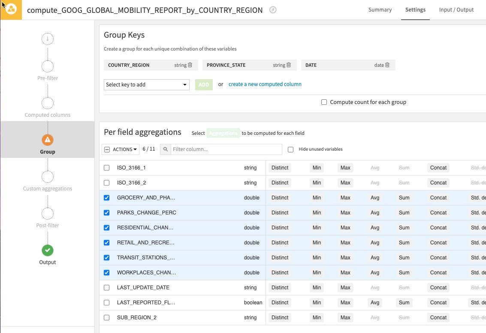This screenshot has height=333, width=486.
Task: Click the Group recipe logo icon
Action: (11, 9)
